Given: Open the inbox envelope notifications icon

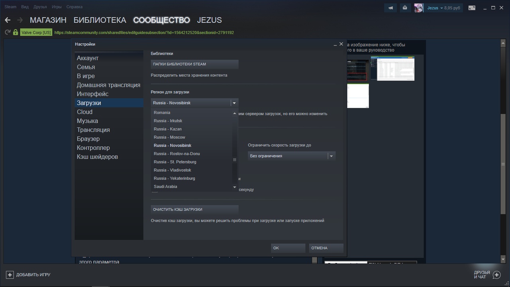Looking at the screenshot, I should [x=405, y=8].
